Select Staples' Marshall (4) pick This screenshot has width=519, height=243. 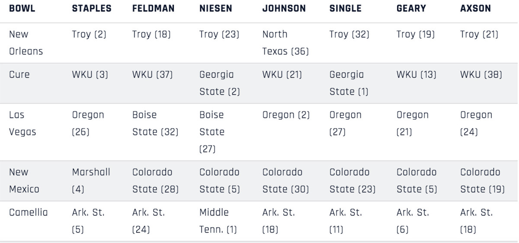click(91, 180)
